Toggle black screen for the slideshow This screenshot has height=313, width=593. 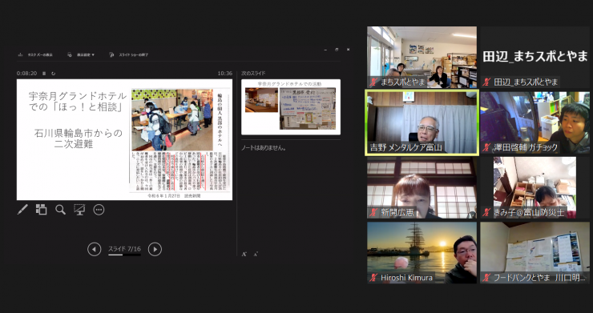(x=79, y=210)
